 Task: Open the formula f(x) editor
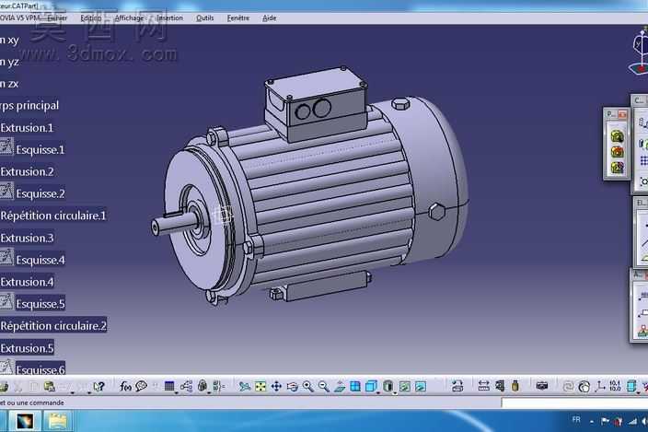point(125,387)
